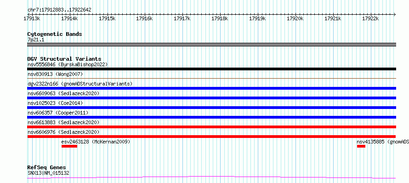
Task: Select the blue nsv6609063 variant bar
Action: coord(211,98)
